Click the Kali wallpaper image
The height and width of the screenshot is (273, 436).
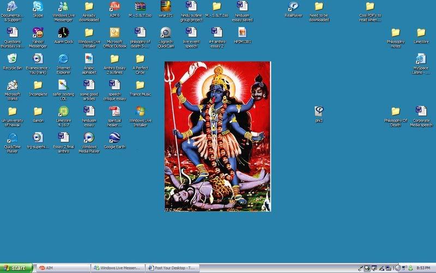217,136
